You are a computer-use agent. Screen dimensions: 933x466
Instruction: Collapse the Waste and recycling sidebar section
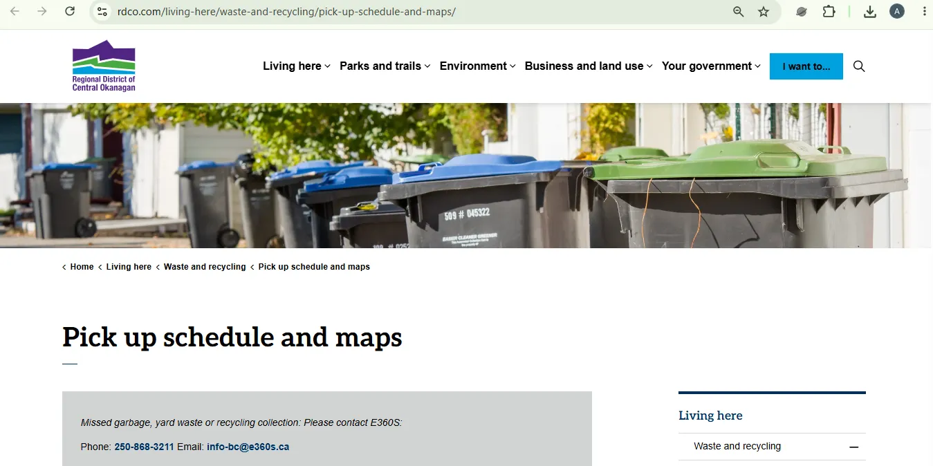(854, 447)
